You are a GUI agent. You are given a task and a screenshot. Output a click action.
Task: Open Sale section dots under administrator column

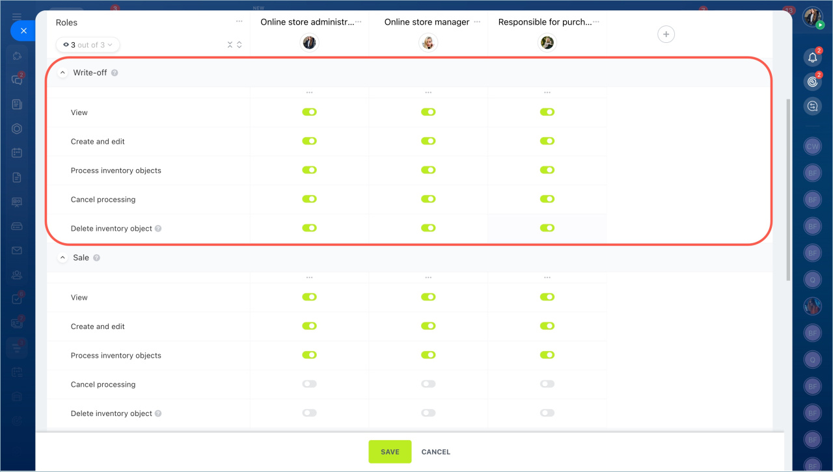pyautogui.click(x=309, y=278)
